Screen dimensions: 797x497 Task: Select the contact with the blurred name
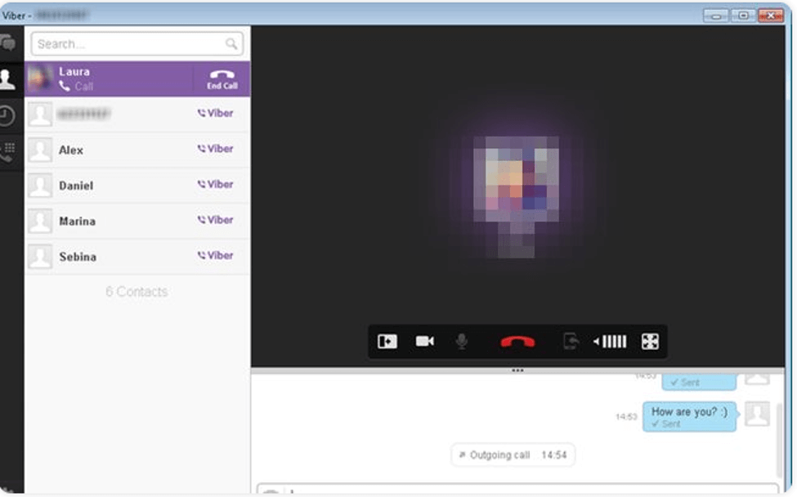point(137,114)
